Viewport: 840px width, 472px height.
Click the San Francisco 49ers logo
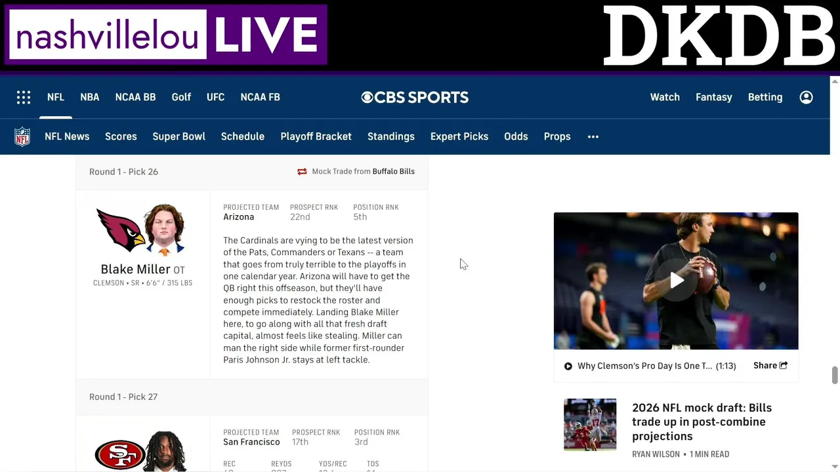coord(119,454)
